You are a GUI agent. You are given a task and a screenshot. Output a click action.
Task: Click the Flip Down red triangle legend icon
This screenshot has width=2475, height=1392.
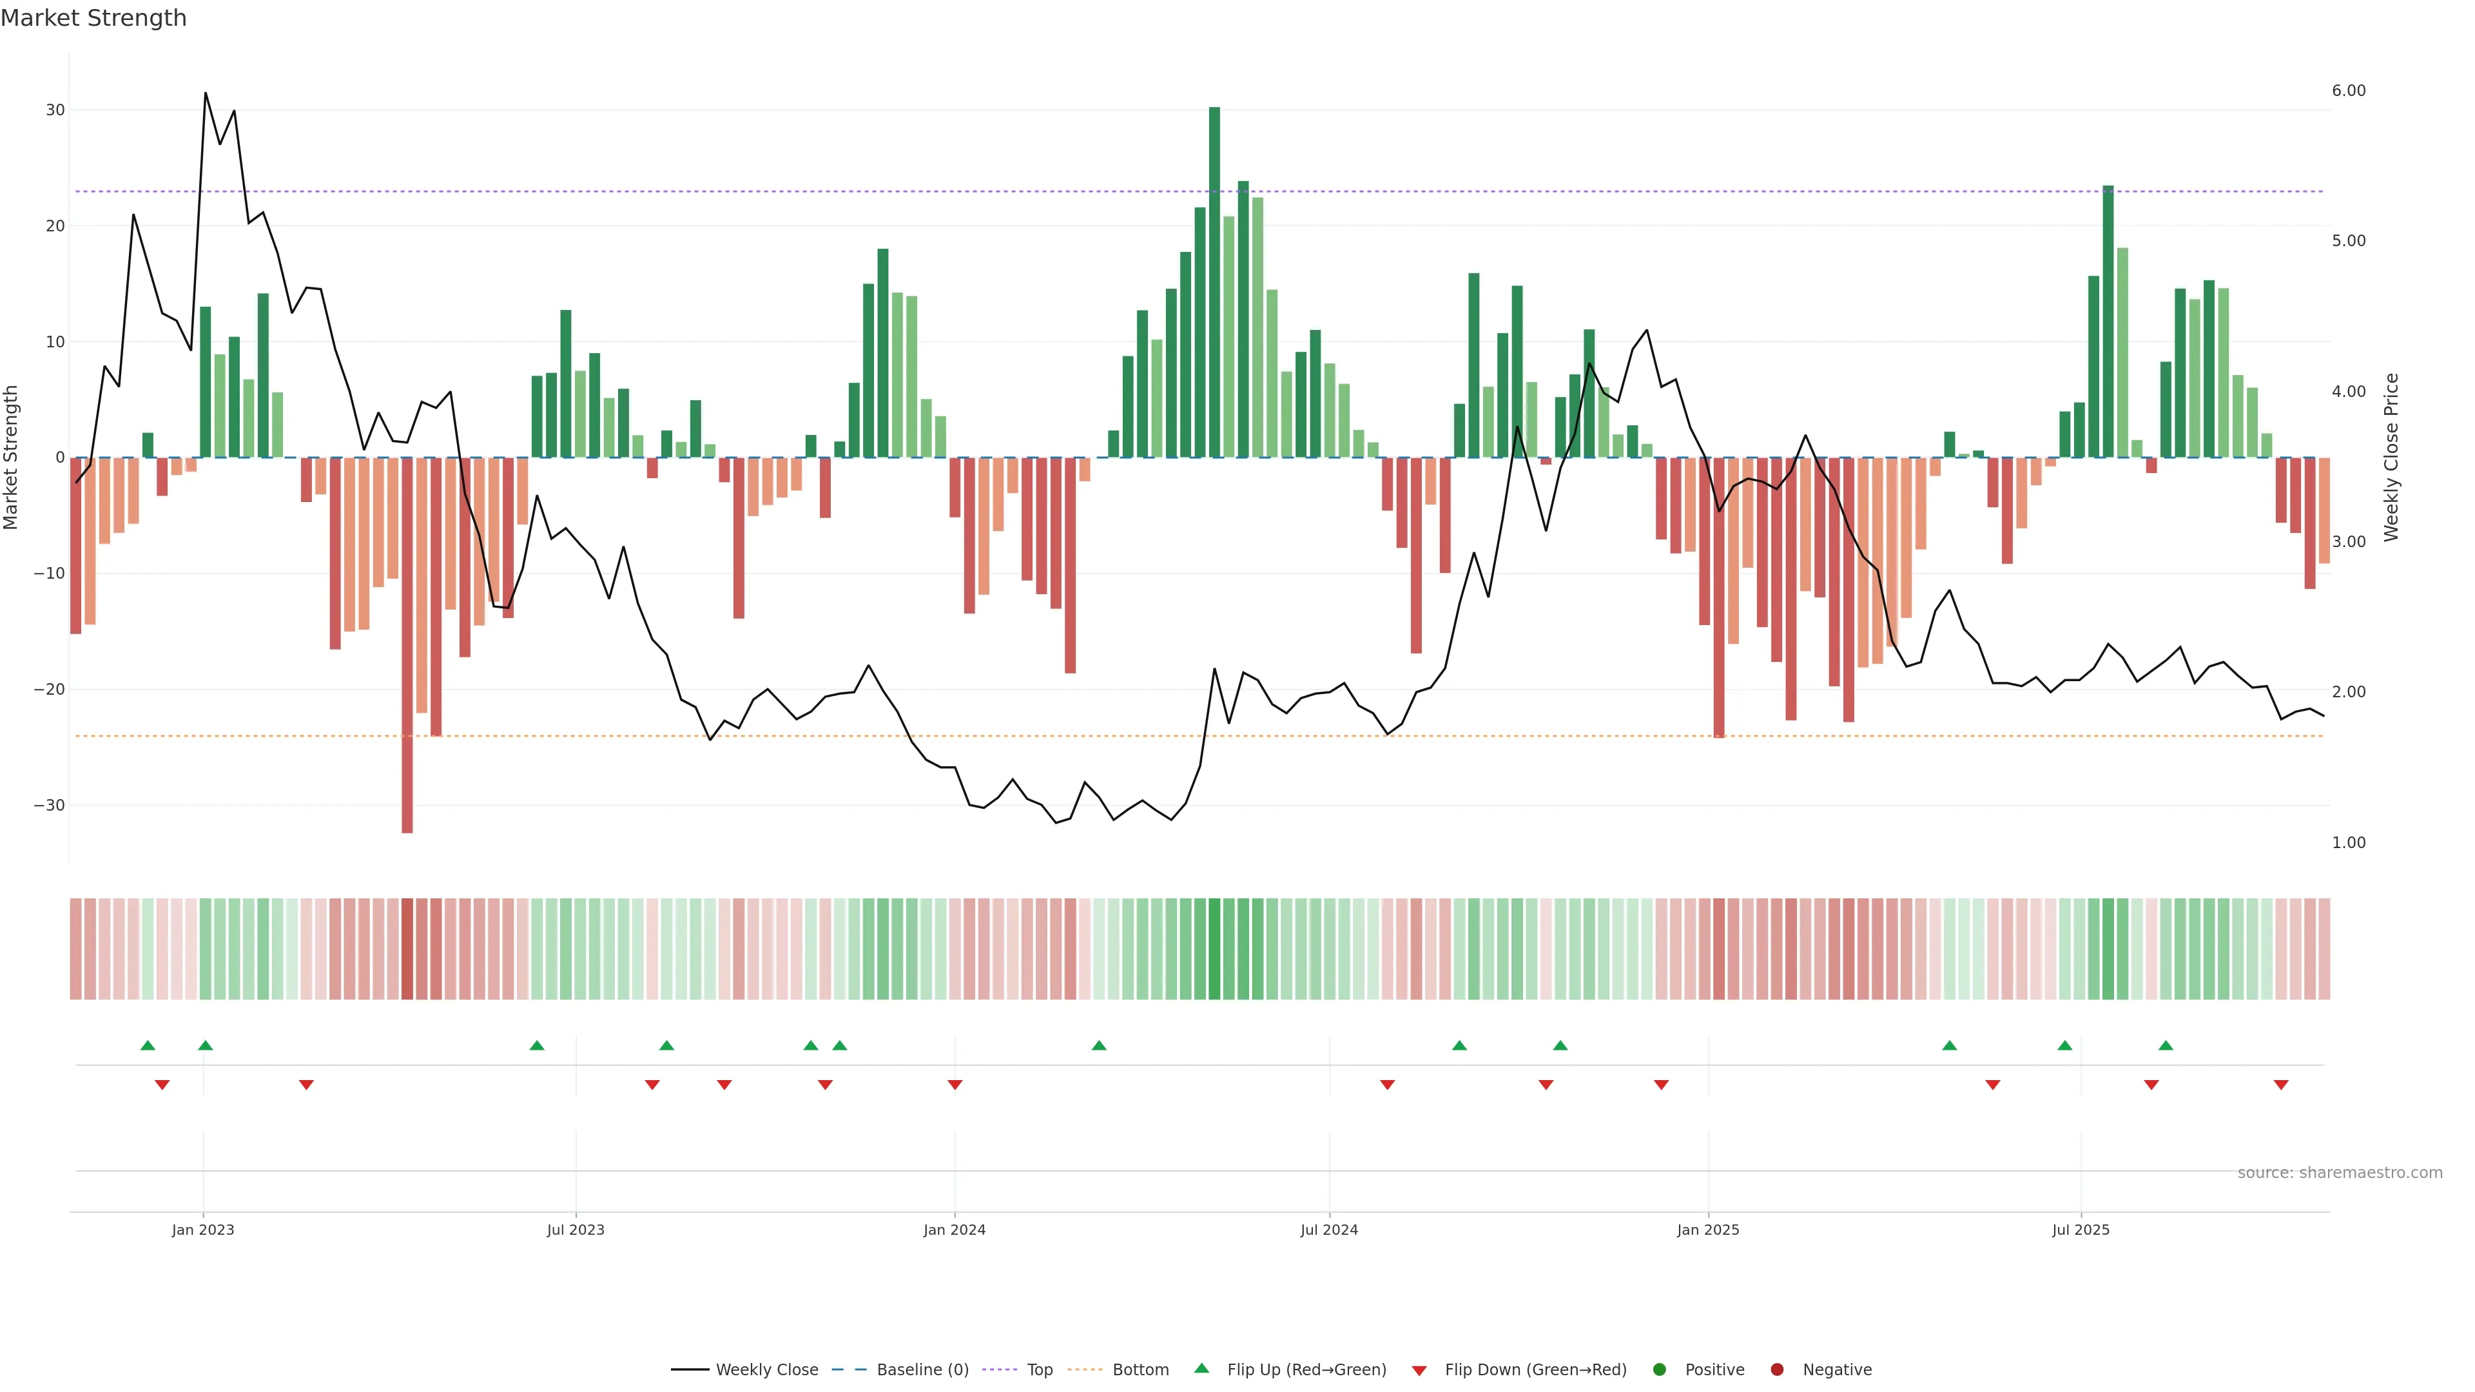1419,1371
